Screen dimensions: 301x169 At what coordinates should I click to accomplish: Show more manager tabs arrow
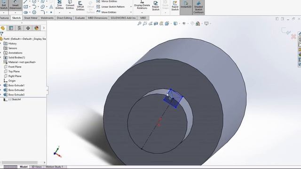click(x=44, y=28)
